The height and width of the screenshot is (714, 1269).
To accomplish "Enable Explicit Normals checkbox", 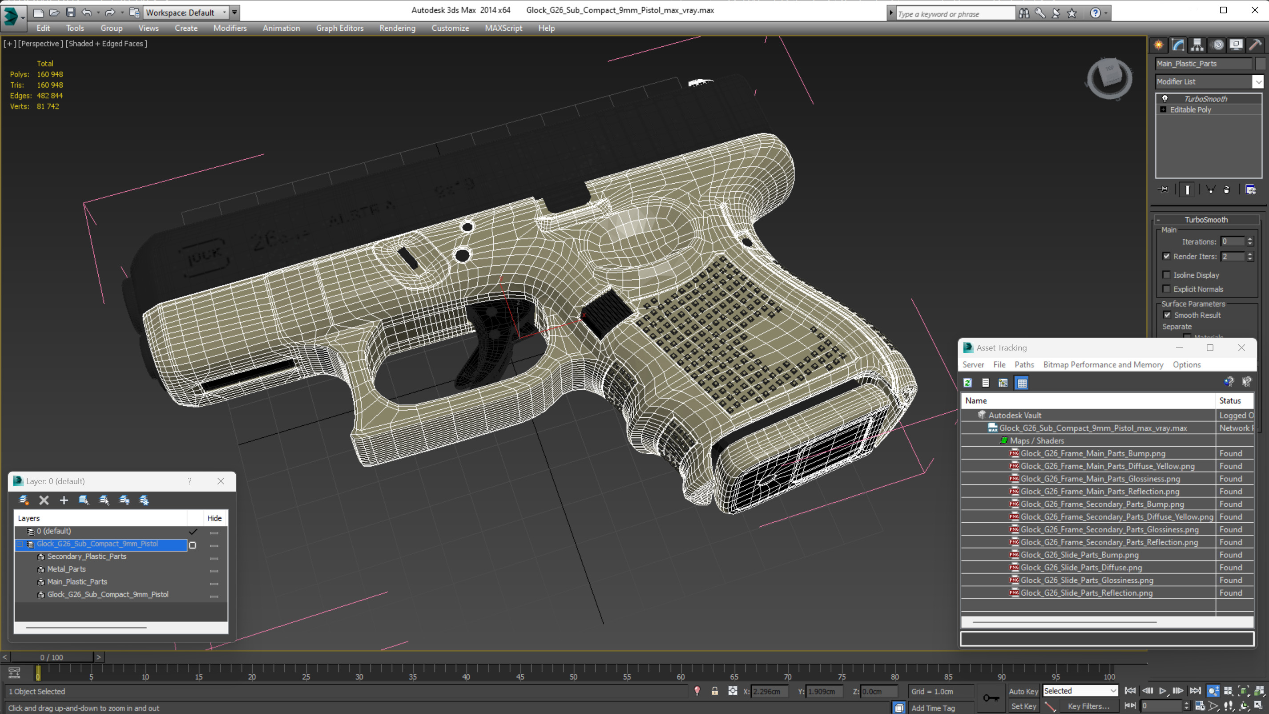I will [1166, 289].
